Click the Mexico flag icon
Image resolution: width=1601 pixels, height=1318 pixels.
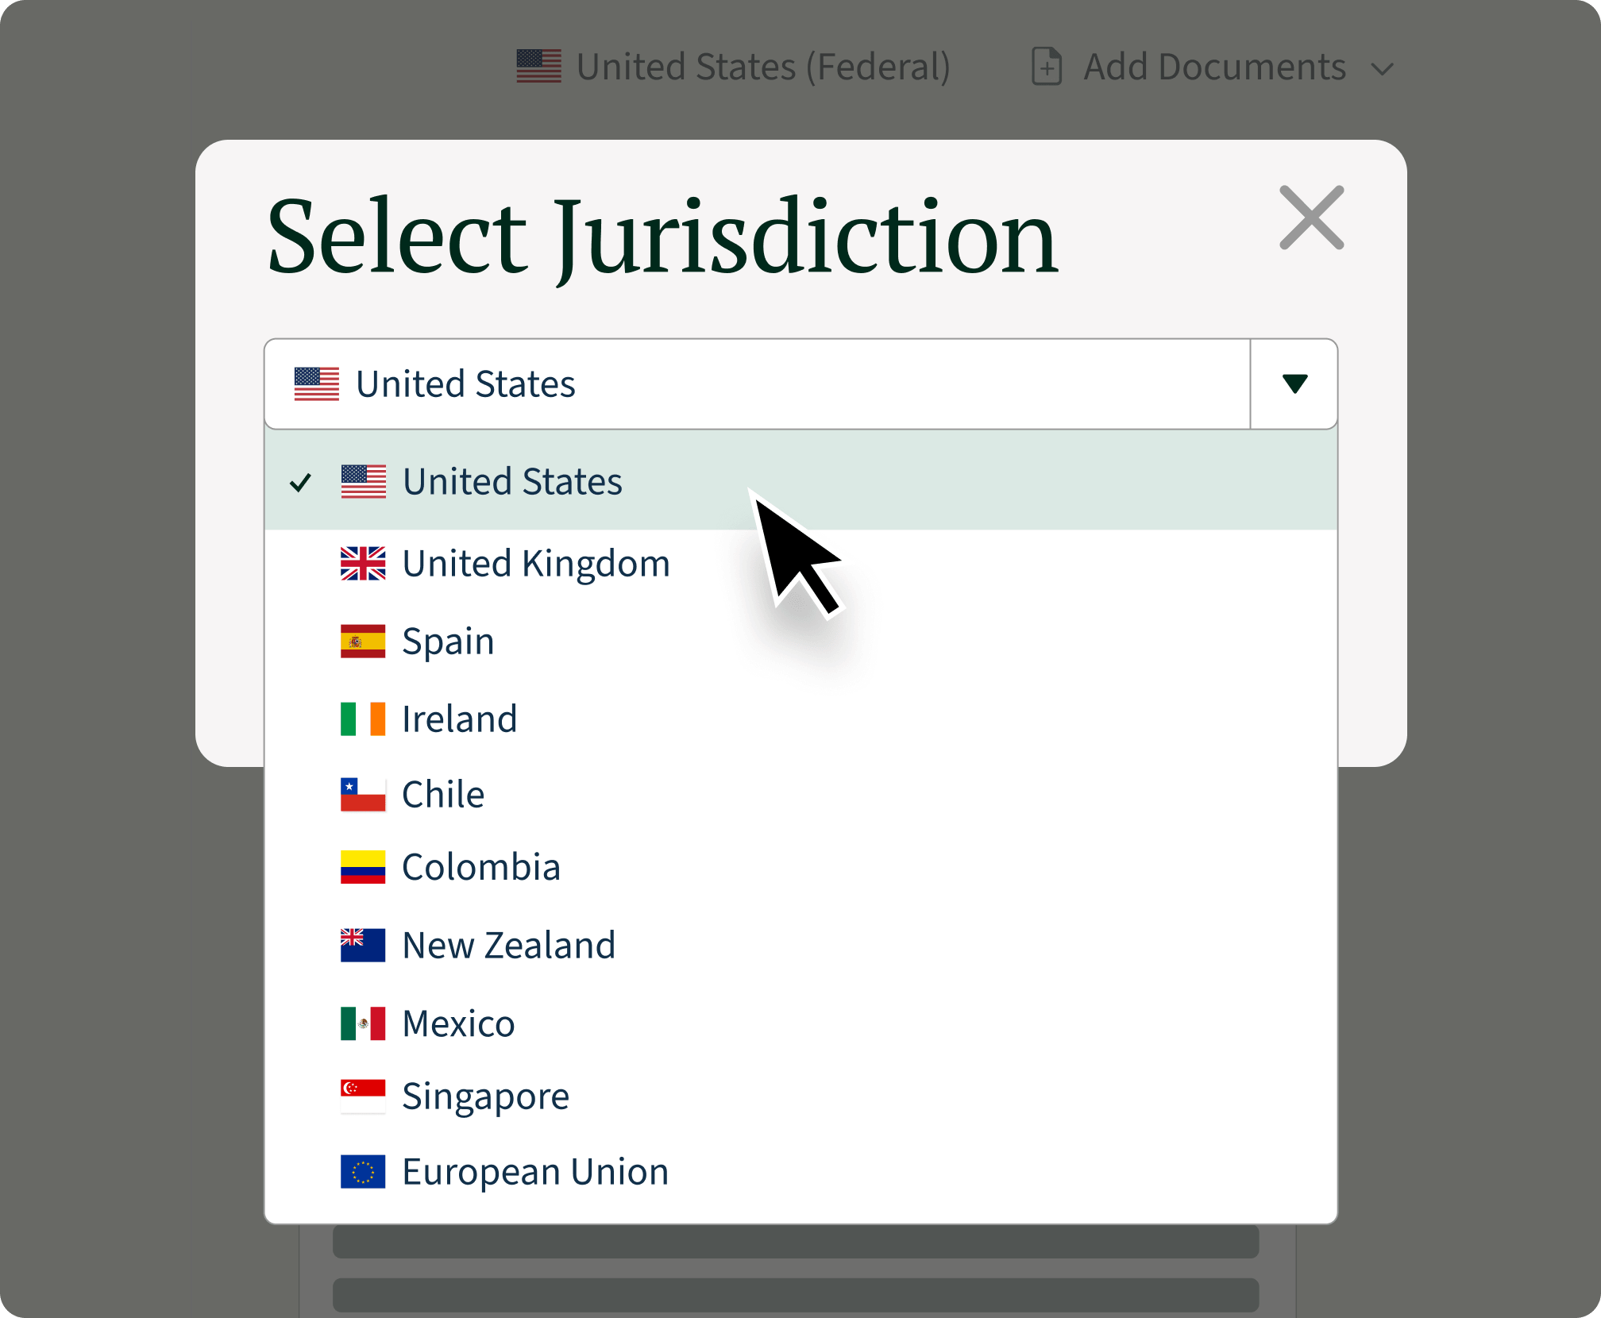363,1023
